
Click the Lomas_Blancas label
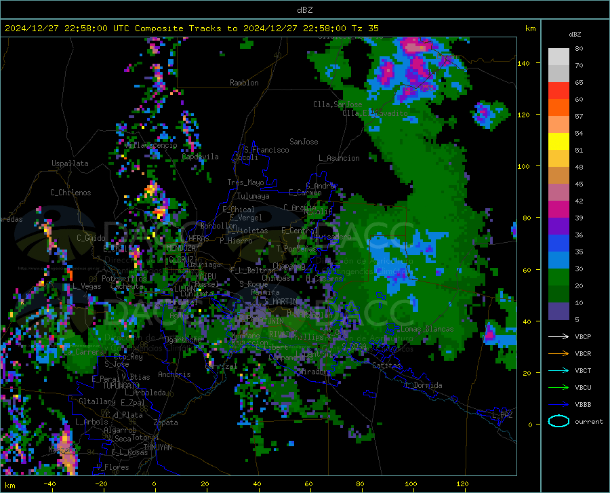[427, 329]
